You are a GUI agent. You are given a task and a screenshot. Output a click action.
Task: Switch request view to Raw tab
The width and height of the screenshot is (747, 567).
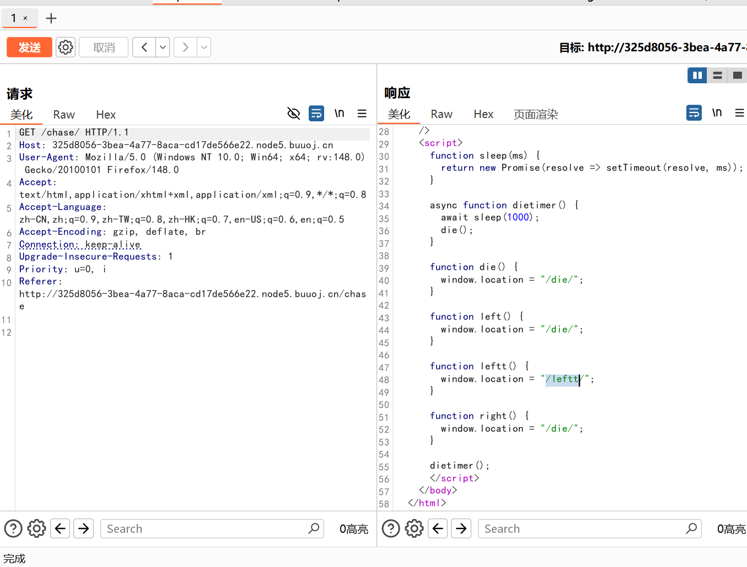[64, 115]
